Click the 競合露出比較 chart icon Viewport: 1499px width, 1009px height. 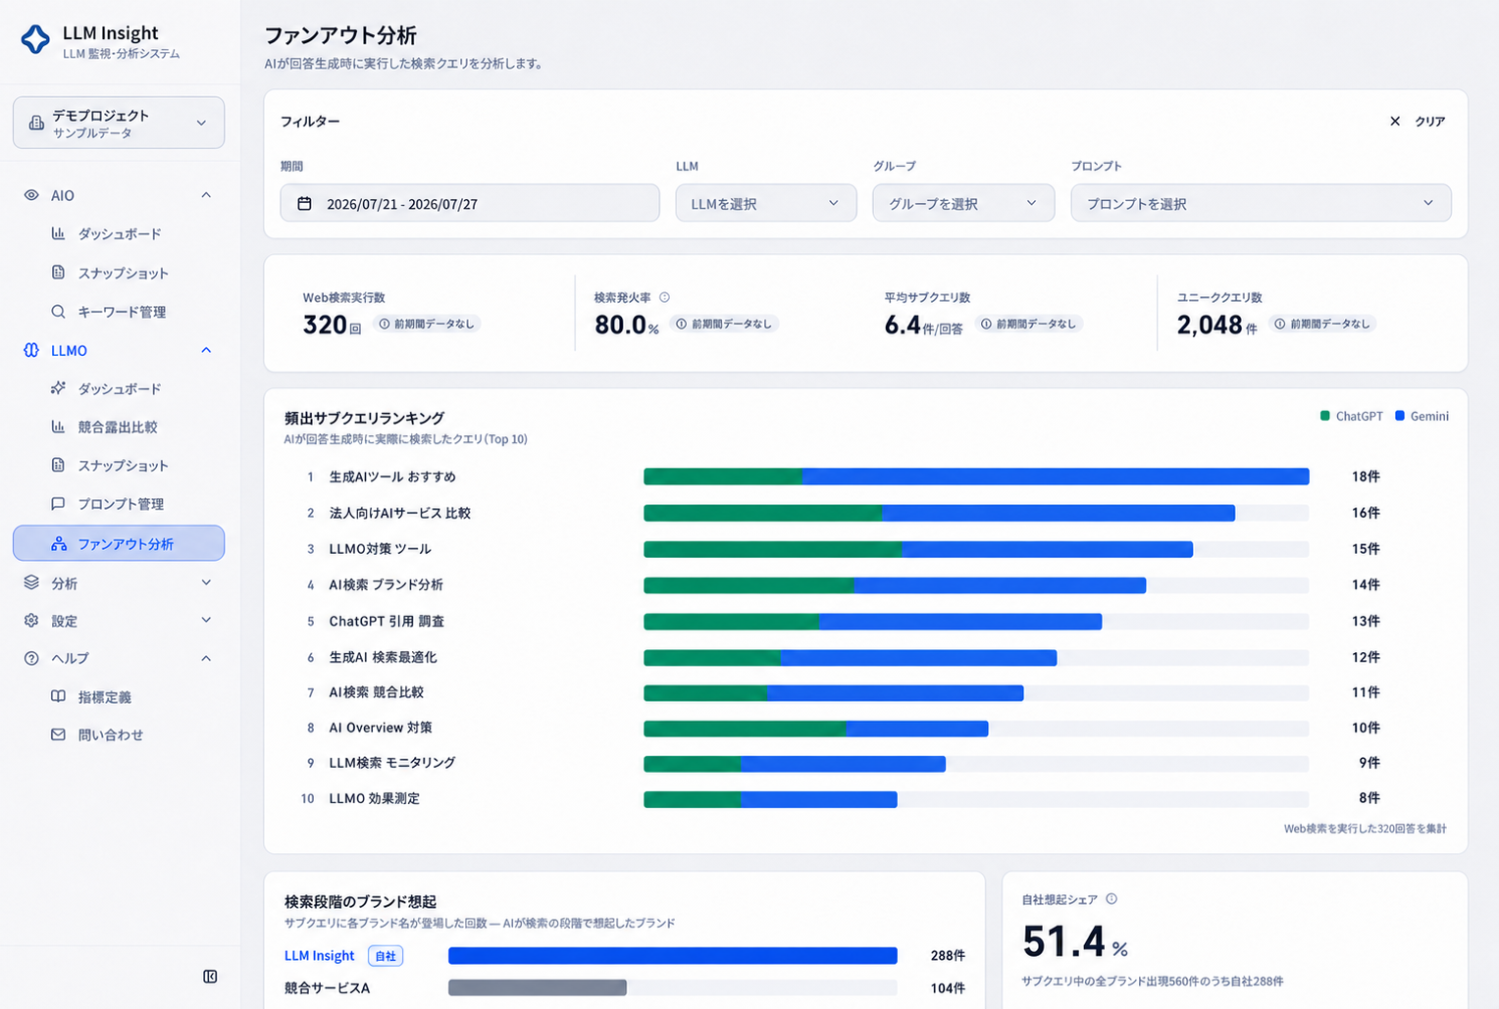click(x=58, y=427)
